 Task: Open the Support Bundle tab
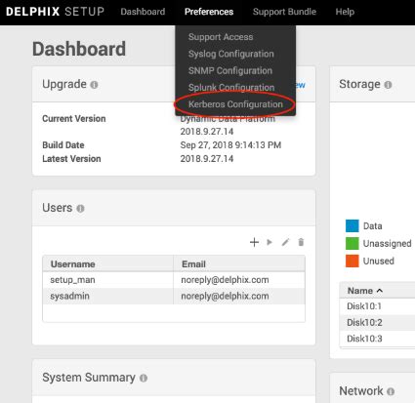click(284, 12)
